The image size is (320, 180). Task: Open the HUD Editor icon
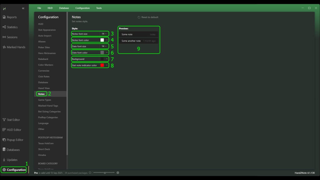(x=4, y=130)
